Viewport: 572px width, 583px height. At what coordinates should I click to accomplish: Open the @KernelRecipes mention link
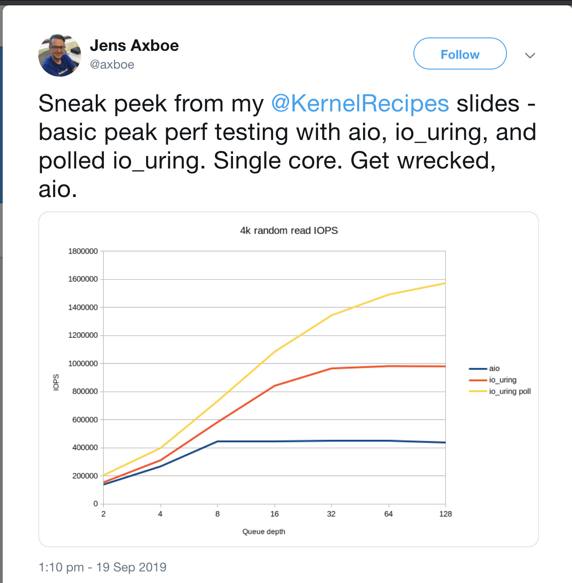pos(360,103)
